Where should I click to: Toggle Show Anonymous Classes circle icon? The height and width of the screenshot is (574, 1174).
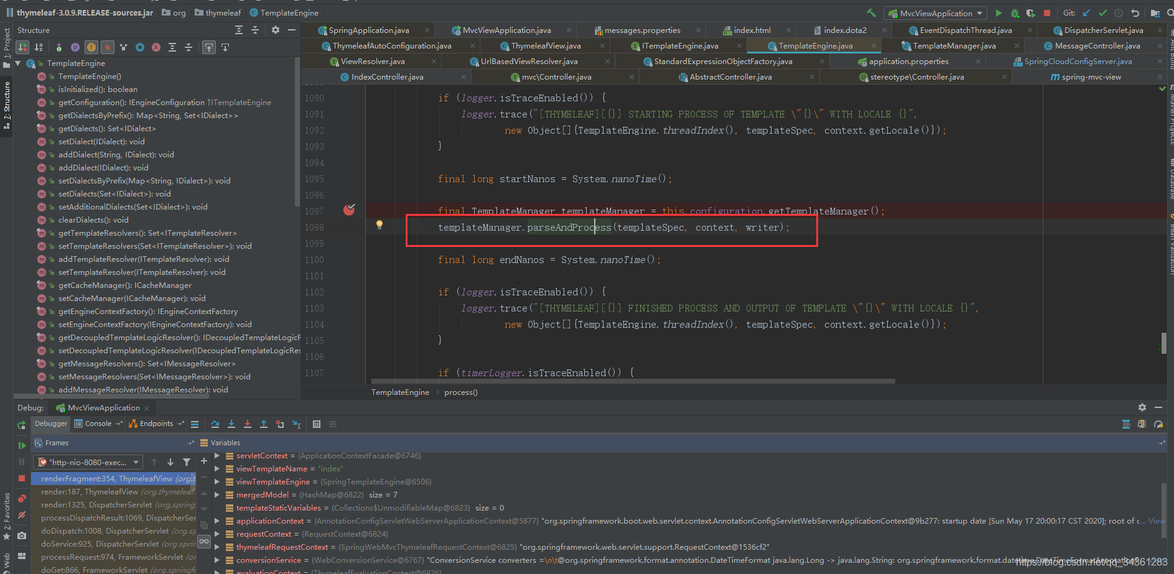tap(140, 47)
